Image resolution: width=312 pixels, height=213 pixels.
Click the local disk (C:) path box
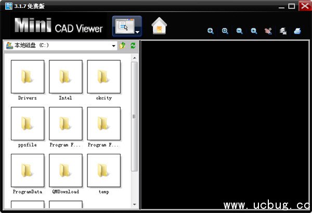point(57,46)
